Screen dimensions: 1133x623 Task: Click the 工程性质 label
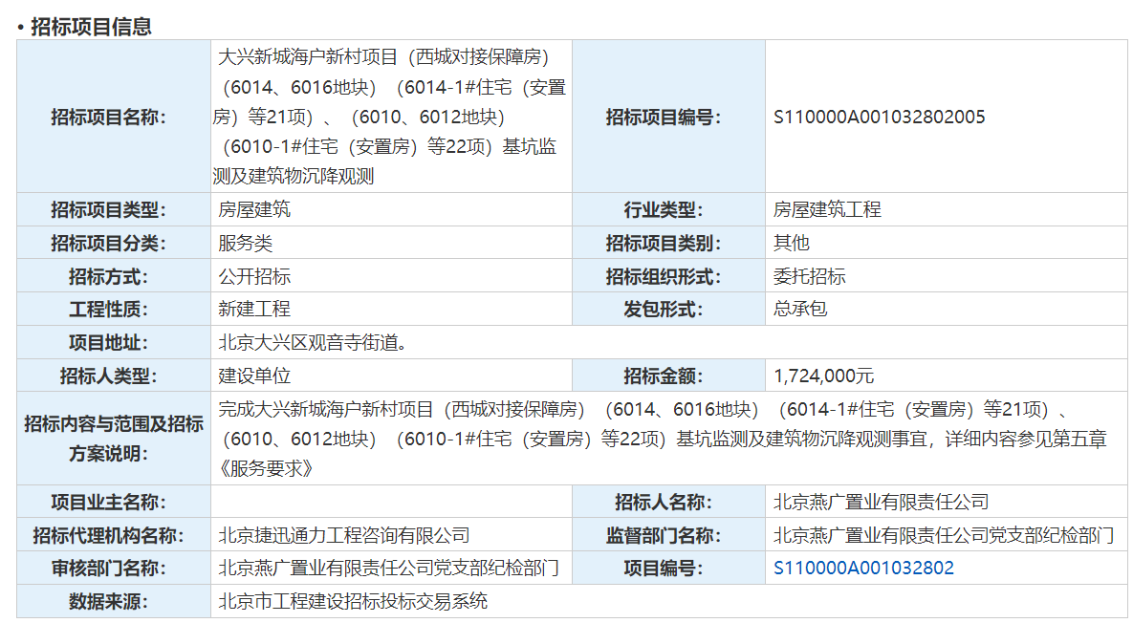(108, 310)
